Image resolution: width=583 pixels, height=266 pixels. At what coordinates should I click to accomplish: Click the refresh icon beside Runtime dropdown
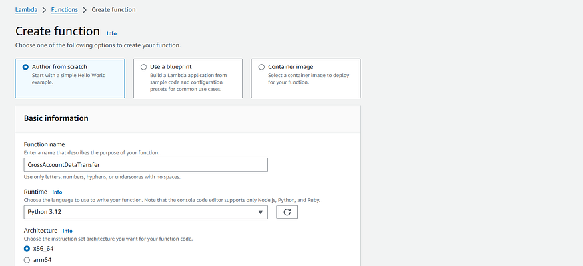(x=287, y=212)
